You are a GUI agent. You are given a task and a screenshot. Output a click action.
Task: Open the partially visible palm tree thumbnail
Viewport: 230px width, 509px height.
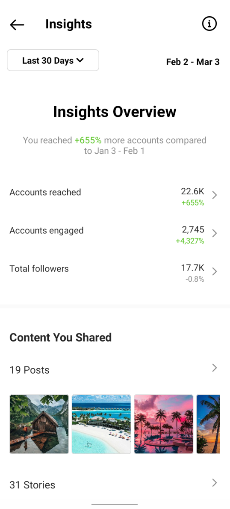208,424
